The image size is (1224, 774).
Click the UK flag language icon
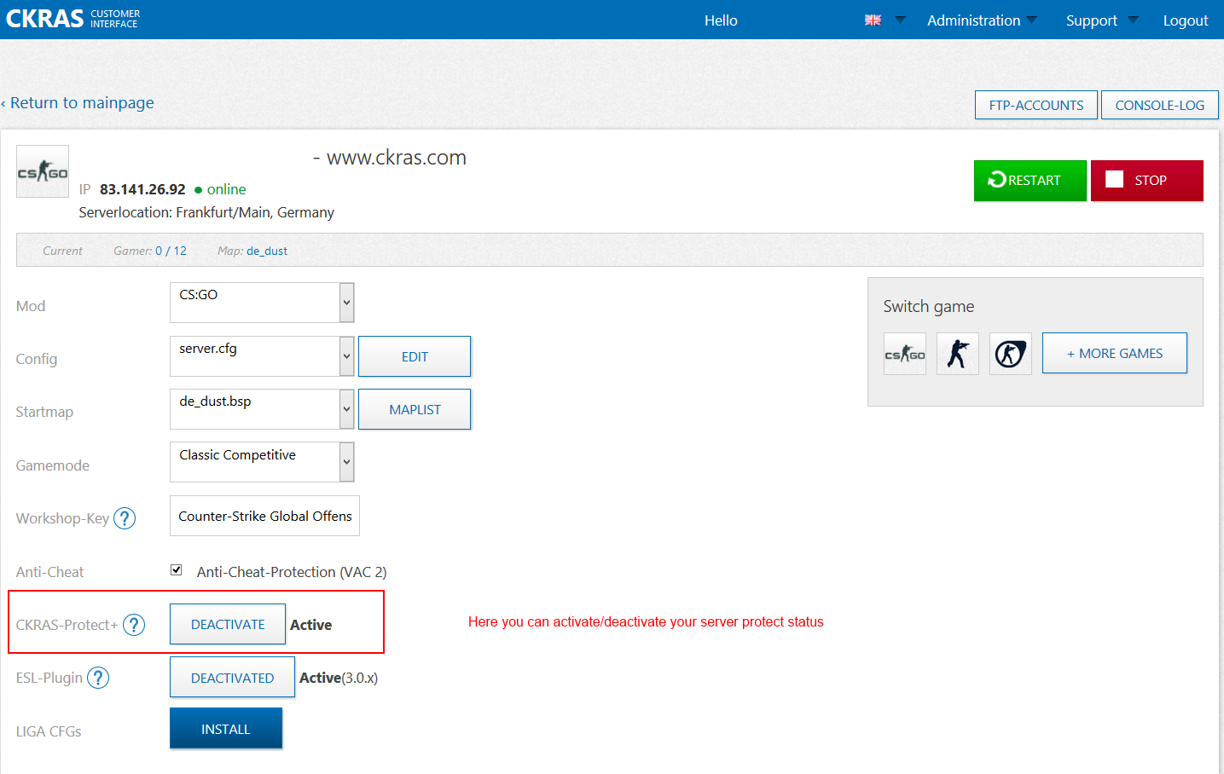pyautogui.click(x=873, y=20)
